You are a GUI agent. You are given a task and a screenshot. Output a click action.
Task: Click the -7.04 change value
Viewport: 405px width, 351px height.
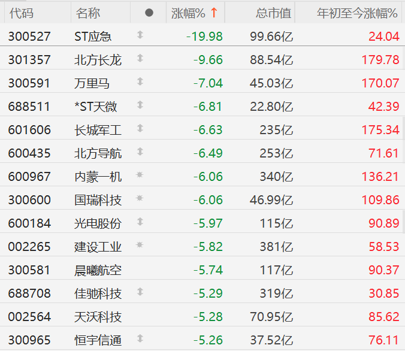tap(208, 83)
